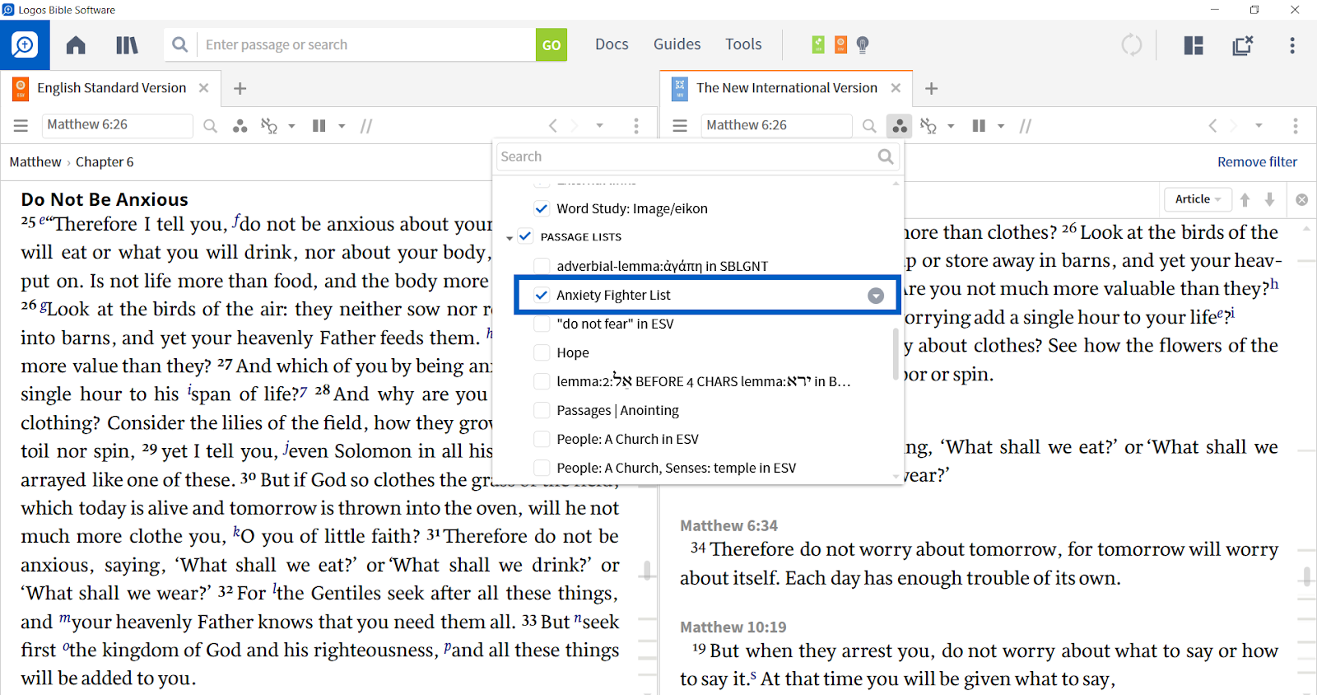Click the close all panels icon

point(1243,44)
